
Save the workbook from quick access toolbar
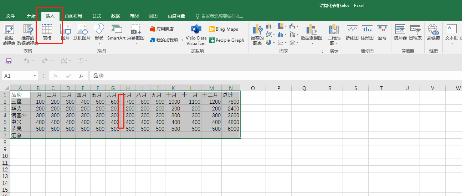[9, 61]
